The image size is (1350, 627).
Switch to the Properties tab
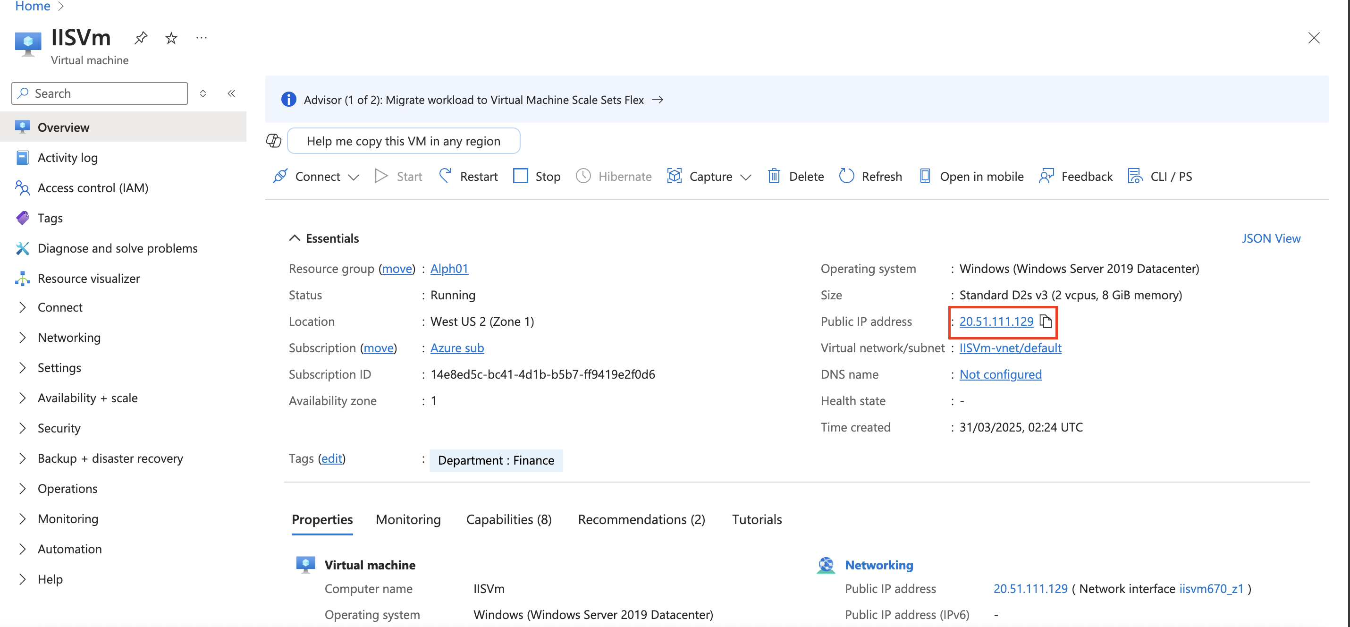(322, 519)
